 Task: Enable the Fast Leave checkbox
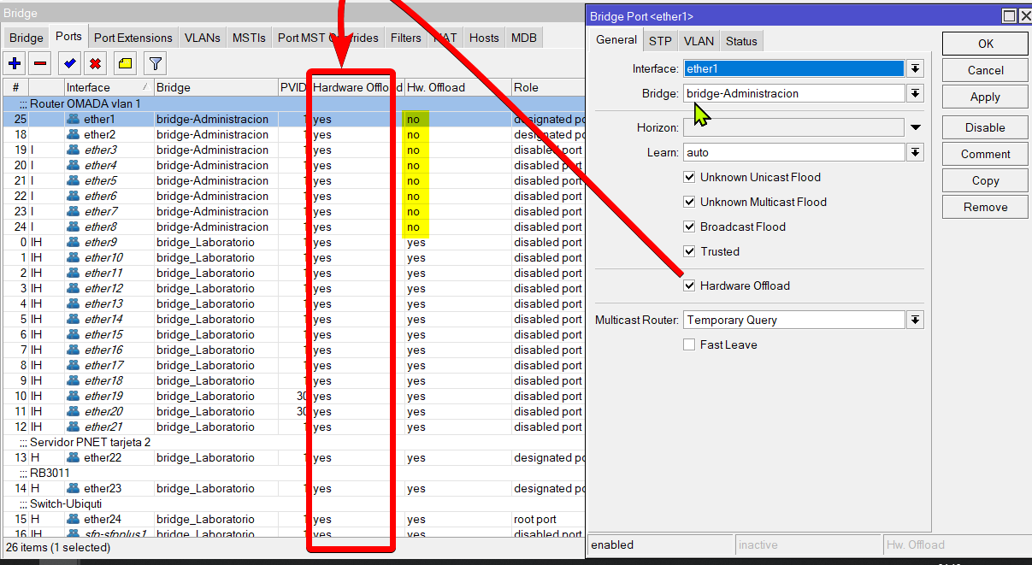coord(689,344)
